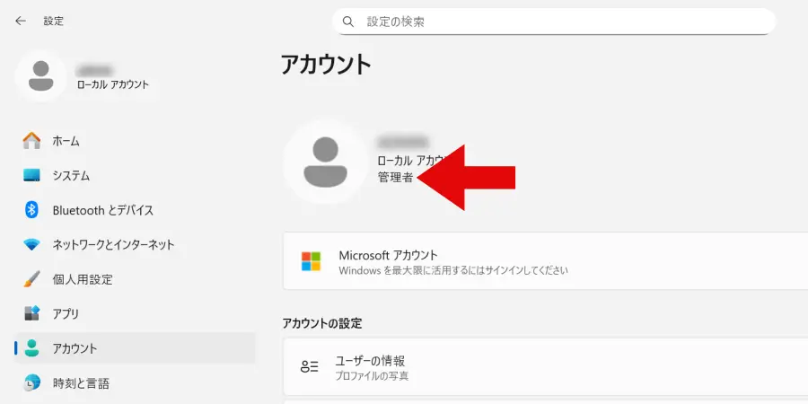The image size is (808, 404).
Task: Click the 管理者 label text
Action: pos(395,178)
